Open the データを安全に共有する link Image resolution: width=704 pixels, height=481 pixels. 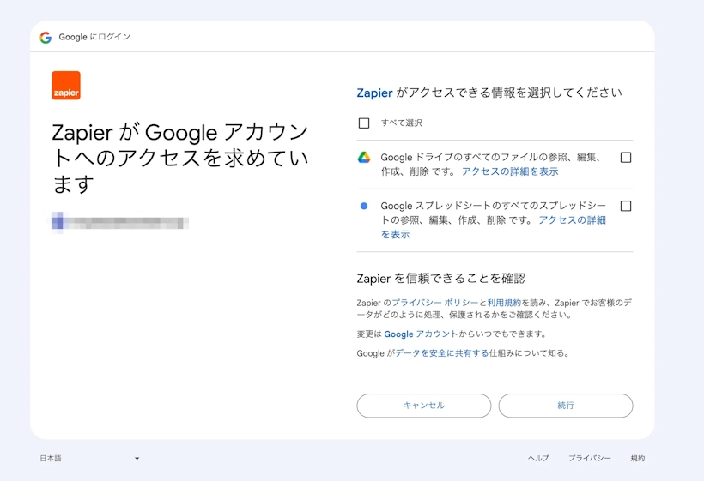(x=442, y=353)
